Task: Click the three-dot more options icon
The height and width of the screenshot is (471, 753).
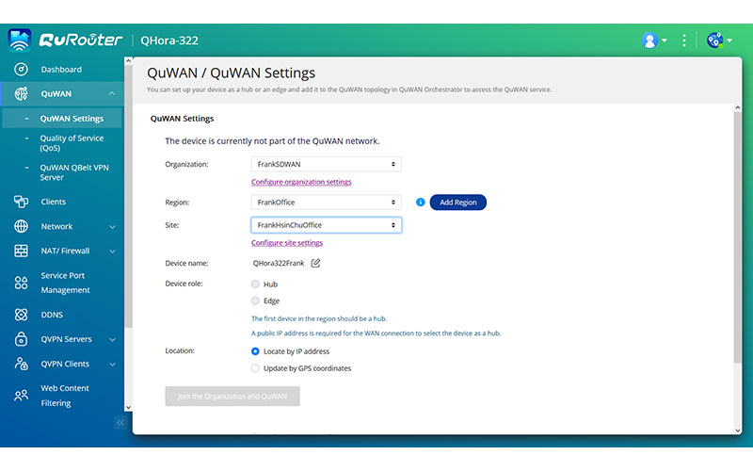Action: (686, 41)
